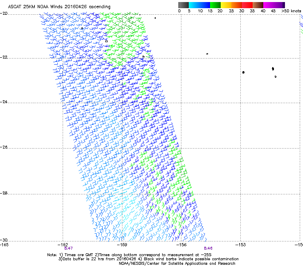This screenshot has width=303, height=266.
Task: Click the '35' legend tick label
Action: click(252, 11)
